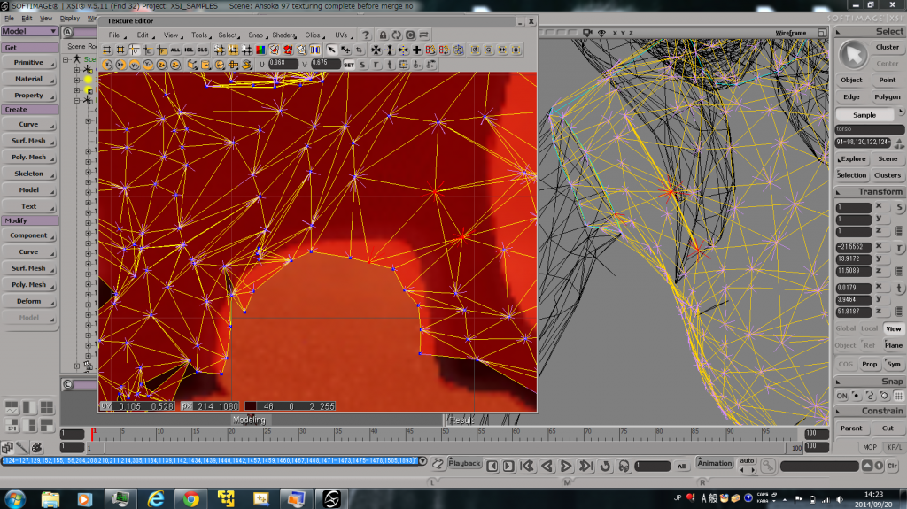This screenshot has width=907, height=509.
Task: Open the Model module dropdown
Action: (29, 31)
